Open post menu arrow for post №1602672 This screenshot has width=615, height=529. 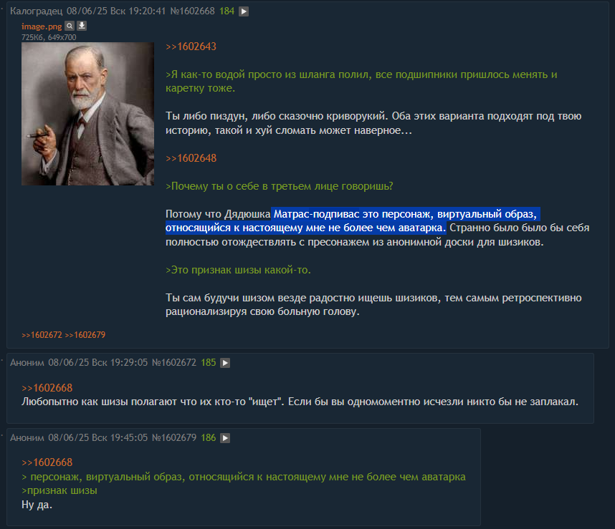pos(225,363)
